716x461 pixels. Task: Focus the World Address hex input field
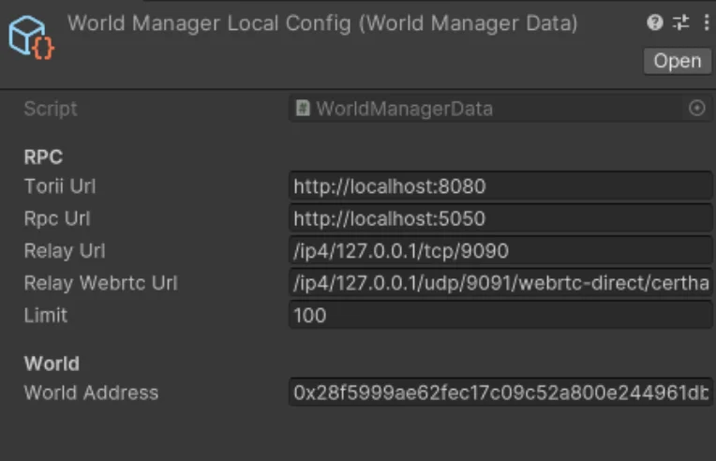[x=500, y=394]
